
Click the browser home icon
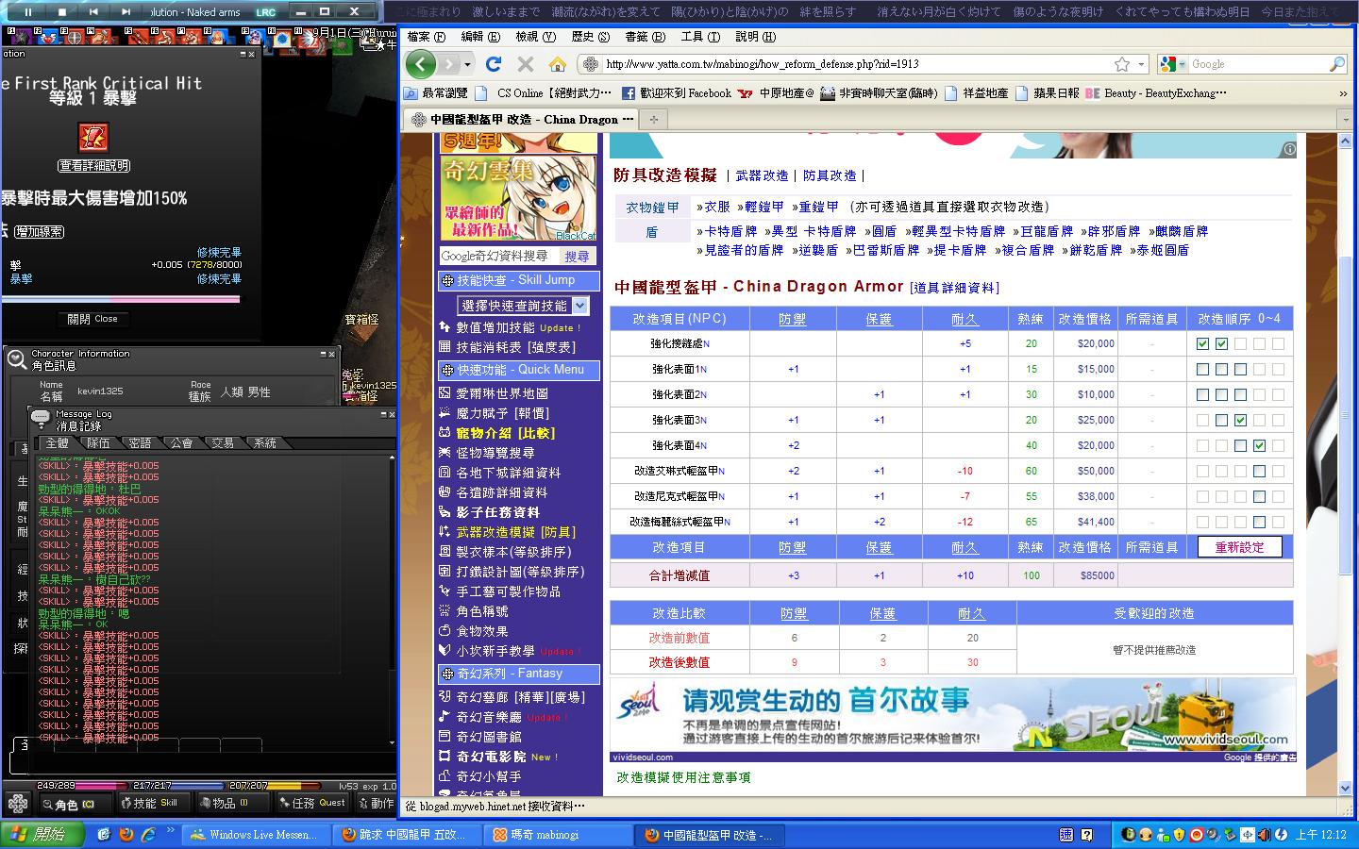[558, 64]
